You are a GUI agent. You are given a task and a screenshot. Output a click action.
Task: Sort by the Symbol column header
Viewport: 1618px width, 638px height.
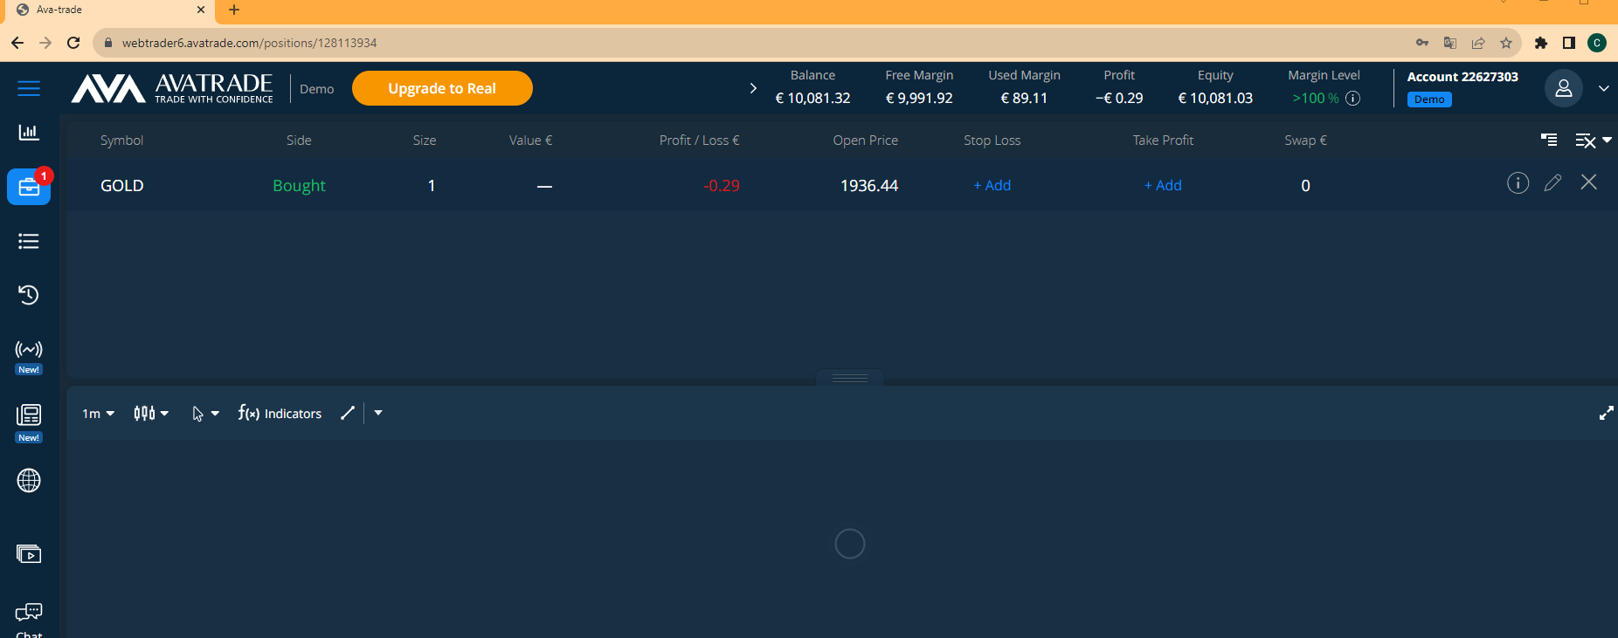[x=121, y=141]
